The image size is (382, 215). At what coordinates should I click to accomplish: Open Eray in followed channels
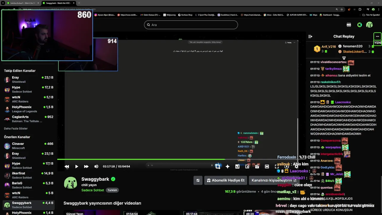click(x=29, y=79)
